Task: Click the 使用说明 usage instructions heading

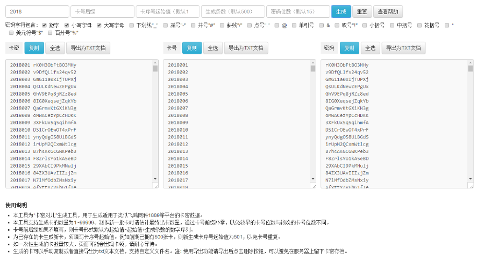Action: 16,205
